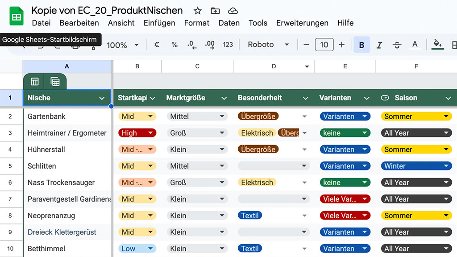
Task: Open the Mid dropdown for Paraventgestell Gardinenstange
Action: point(137,199)
